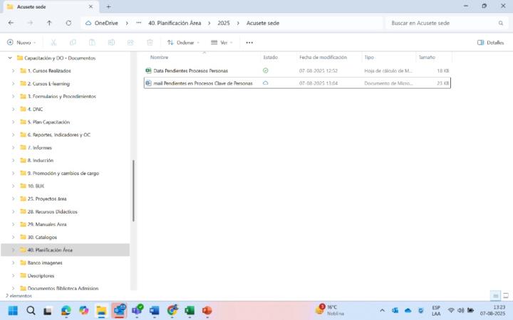Open the Nuevo dropdown
Screen dimensions: 513x320
(x=22, y=43)
